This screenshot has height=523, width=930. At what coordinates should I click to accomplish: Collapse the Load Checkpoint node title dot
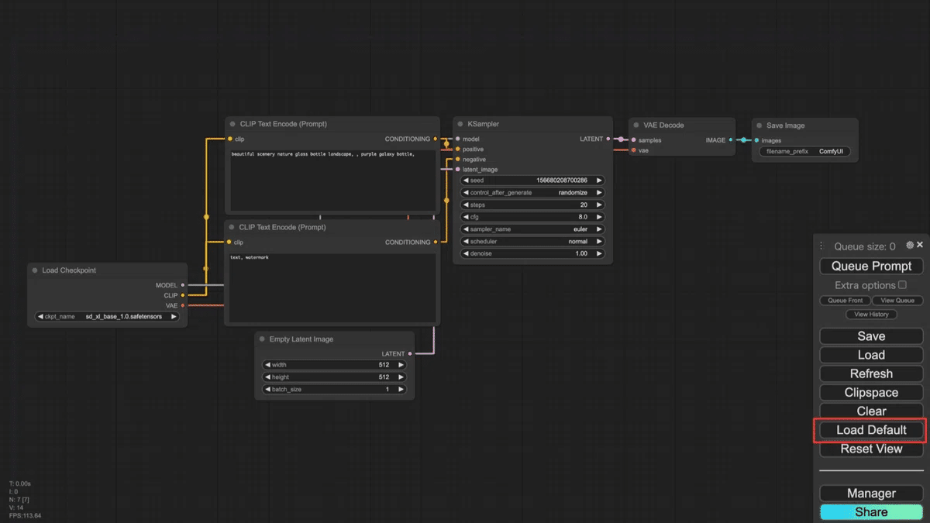35,270
